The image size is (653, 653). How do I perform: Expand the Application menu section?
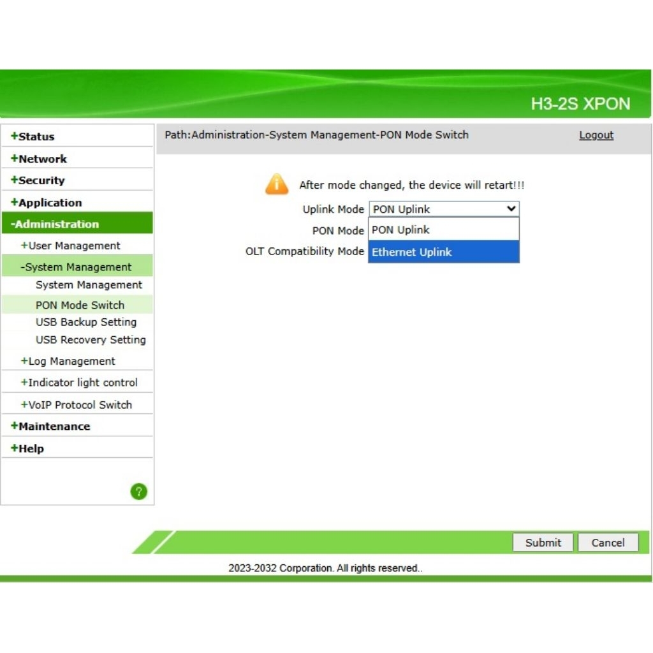pyautogui.click(x=47, y=203)
